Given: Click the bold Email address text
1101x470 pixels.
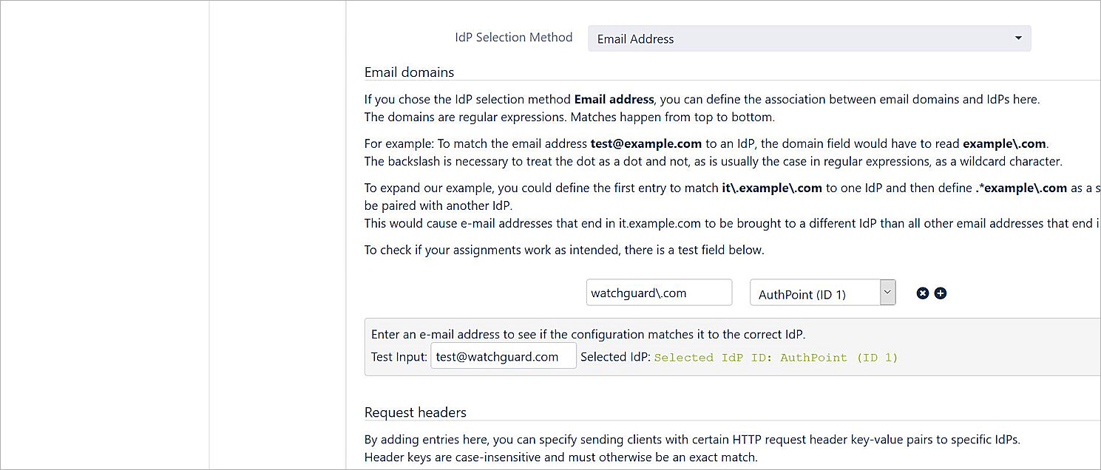Looking at the screenshot, I should [x=614, y=99].
